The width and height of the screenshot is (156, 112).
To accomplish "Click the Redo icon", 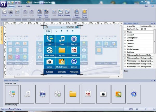I will (31, 11).
